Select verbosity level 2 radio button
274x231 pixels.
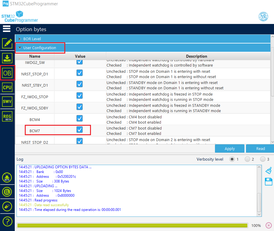pos(247,159)
